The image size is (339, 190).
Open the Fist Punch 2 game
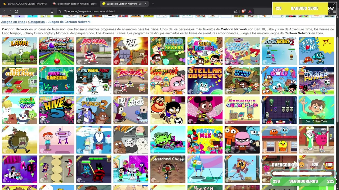(x=94, y=110)
